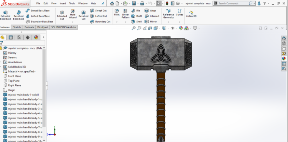Open the ConfigurationManager tab
Screen dimensions: 288x142
coord(19,38)
